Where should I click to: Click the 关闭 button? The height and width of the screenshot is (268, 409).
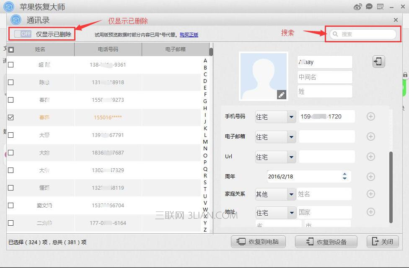click(383, 242)
